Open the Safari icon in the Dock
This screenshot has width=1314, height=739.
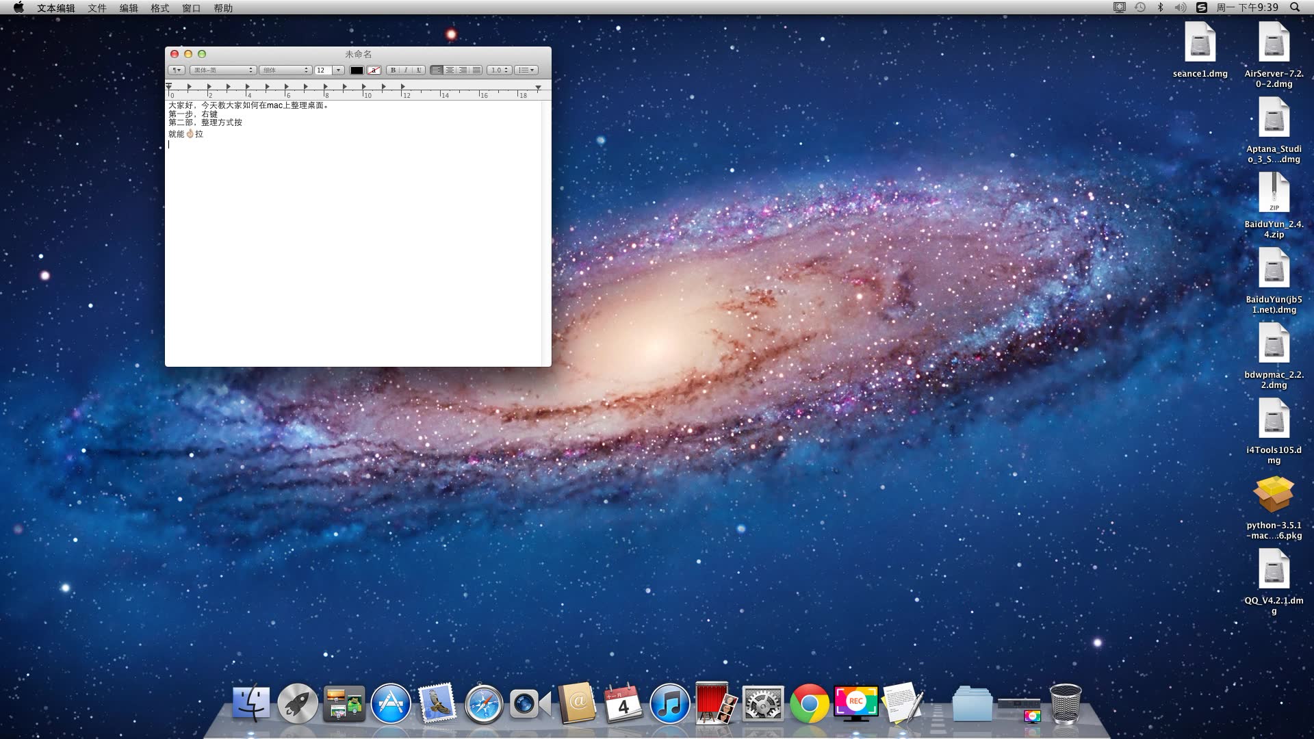pos(483,703)
